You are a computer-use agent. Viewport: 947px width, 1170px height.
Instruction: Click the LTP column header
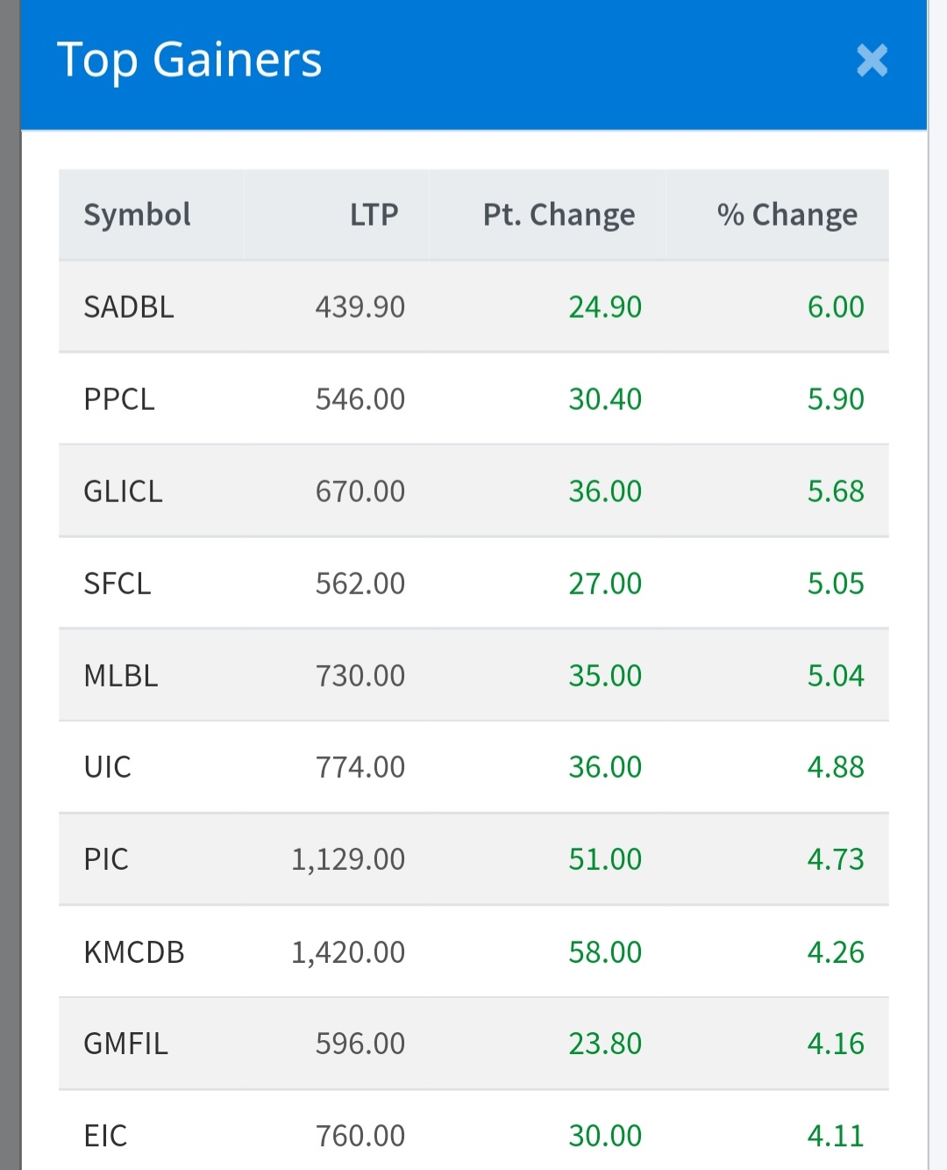[x=374, y=215]
